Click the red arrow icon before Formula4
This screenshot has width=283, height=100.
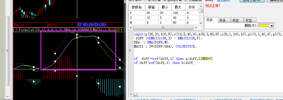point(16,30)
